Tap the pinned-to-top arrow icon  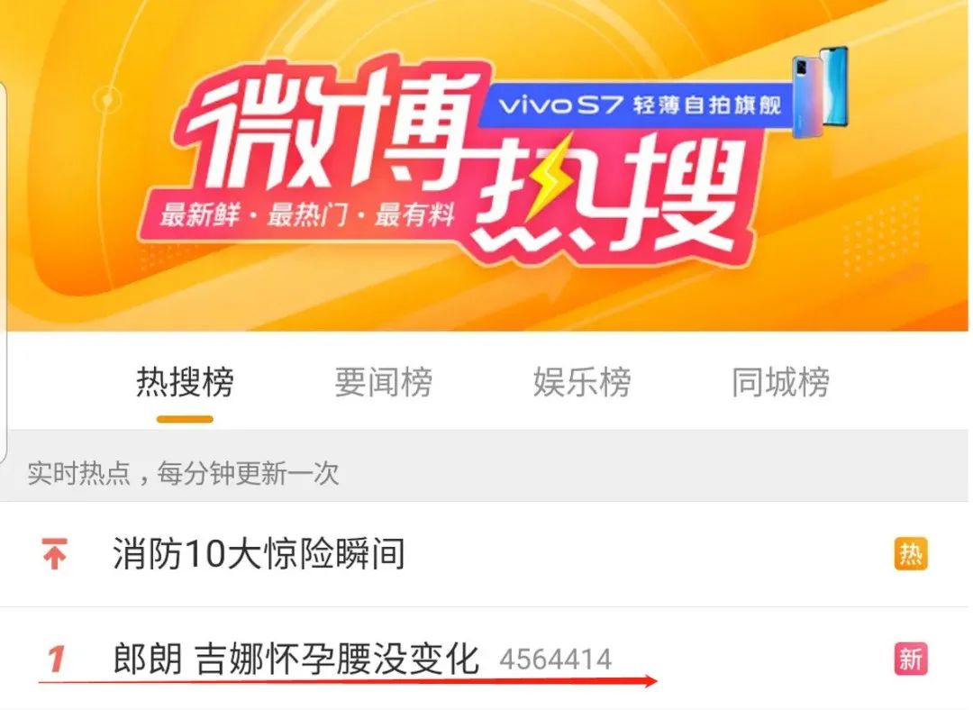click(x=55, y=553)
